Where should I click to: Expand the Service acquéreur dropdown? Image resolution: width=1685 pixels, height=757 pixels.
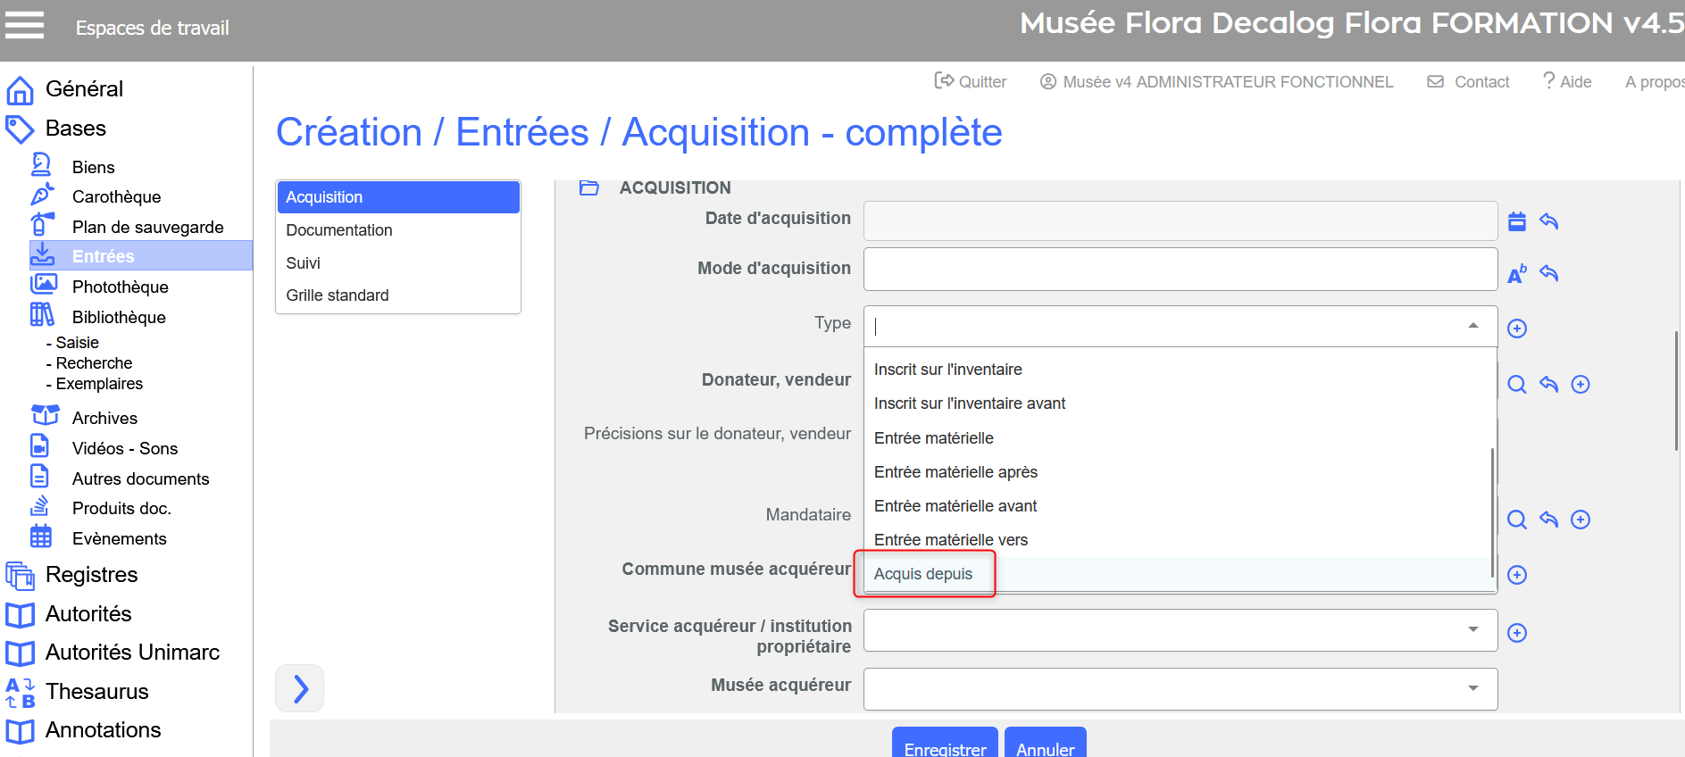coord(1472,630)
